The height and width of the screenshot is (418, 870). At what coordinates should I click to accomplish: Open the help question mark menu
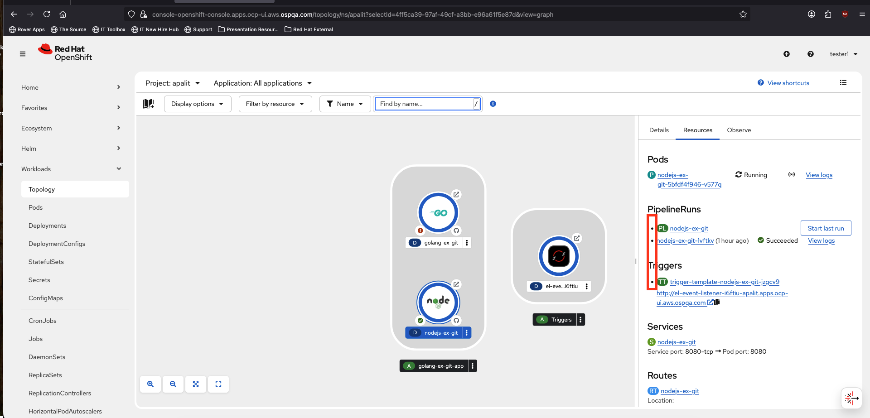tap(811, 54)
